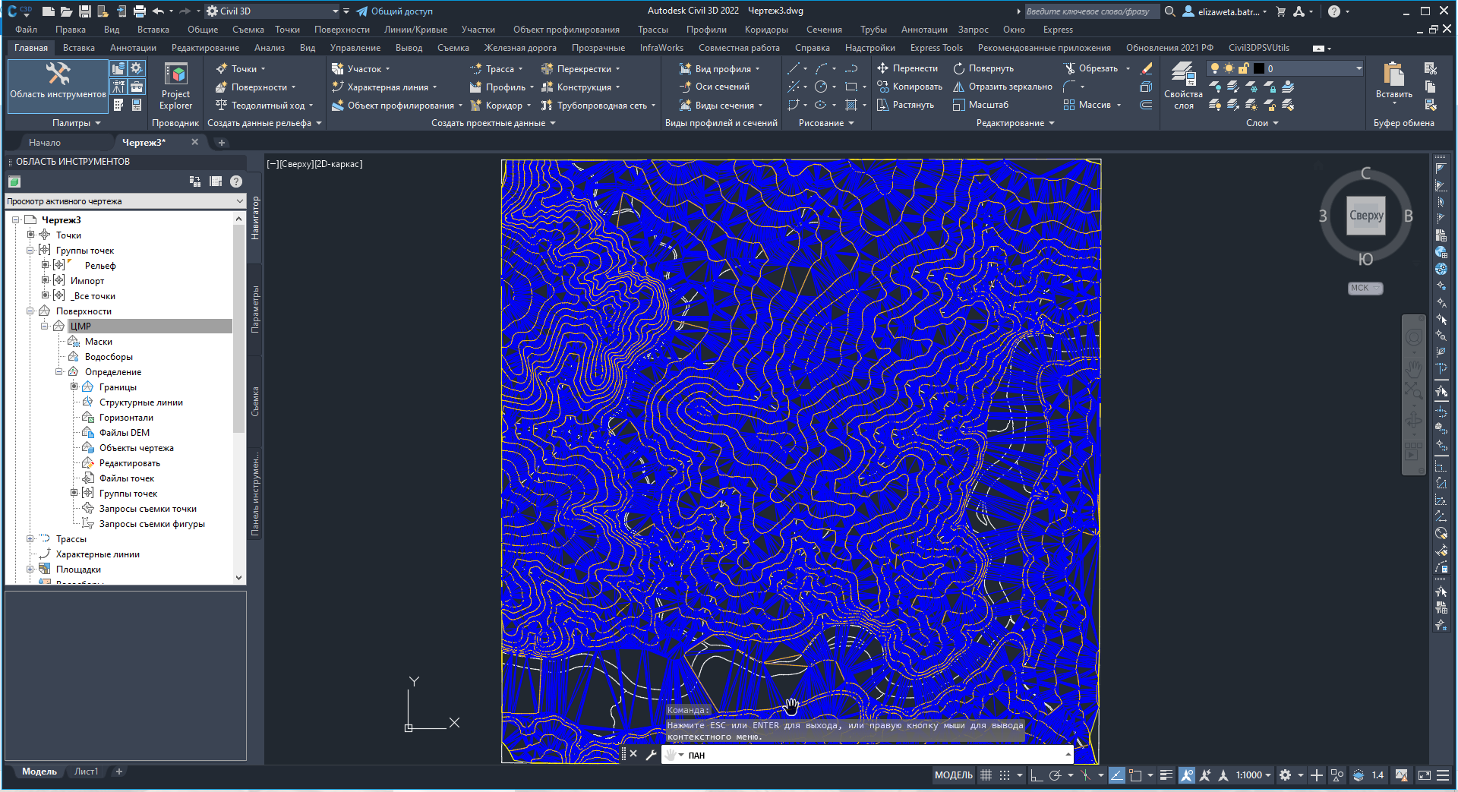Click the [Сверху] viewport view label
Screen dimensions: 1458x792
click(296, 164)
